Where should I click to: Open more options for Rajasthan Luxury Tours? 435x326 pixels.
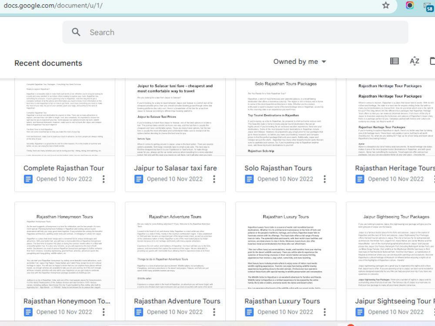click(x=325, y=312)
